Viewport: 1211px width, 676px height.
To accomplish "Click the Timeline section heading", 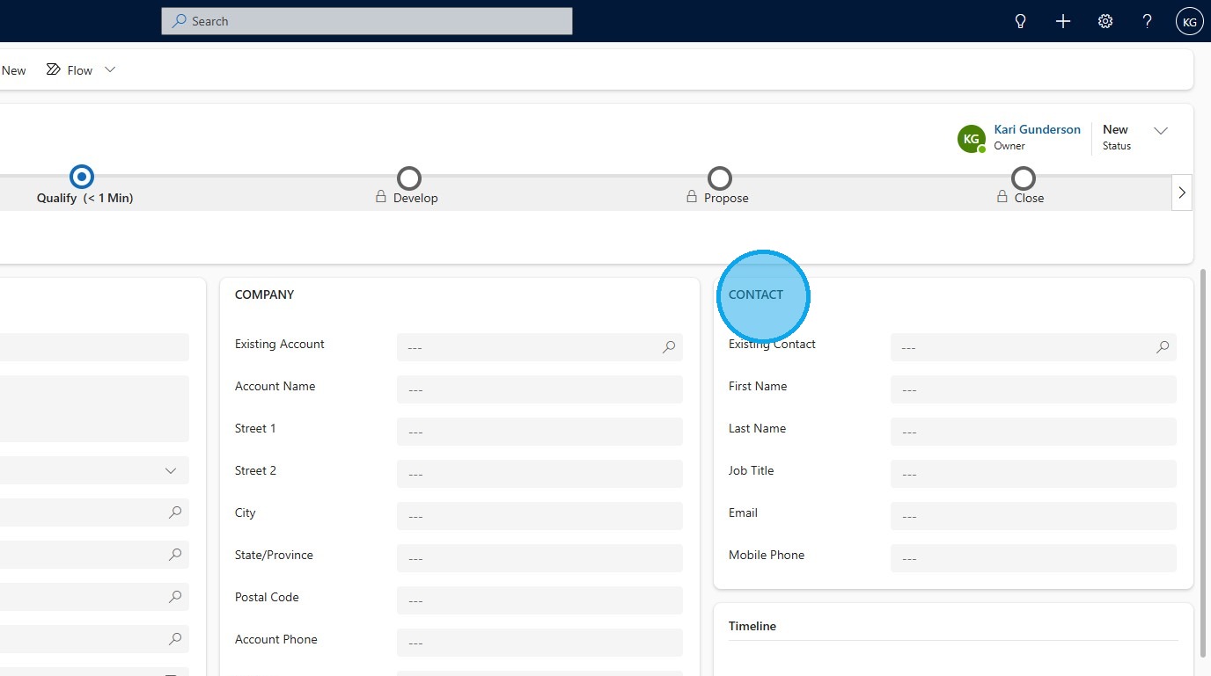I will coord(752,626).
